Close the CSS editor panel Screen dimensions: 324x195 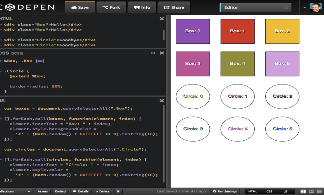pos(162,53)
